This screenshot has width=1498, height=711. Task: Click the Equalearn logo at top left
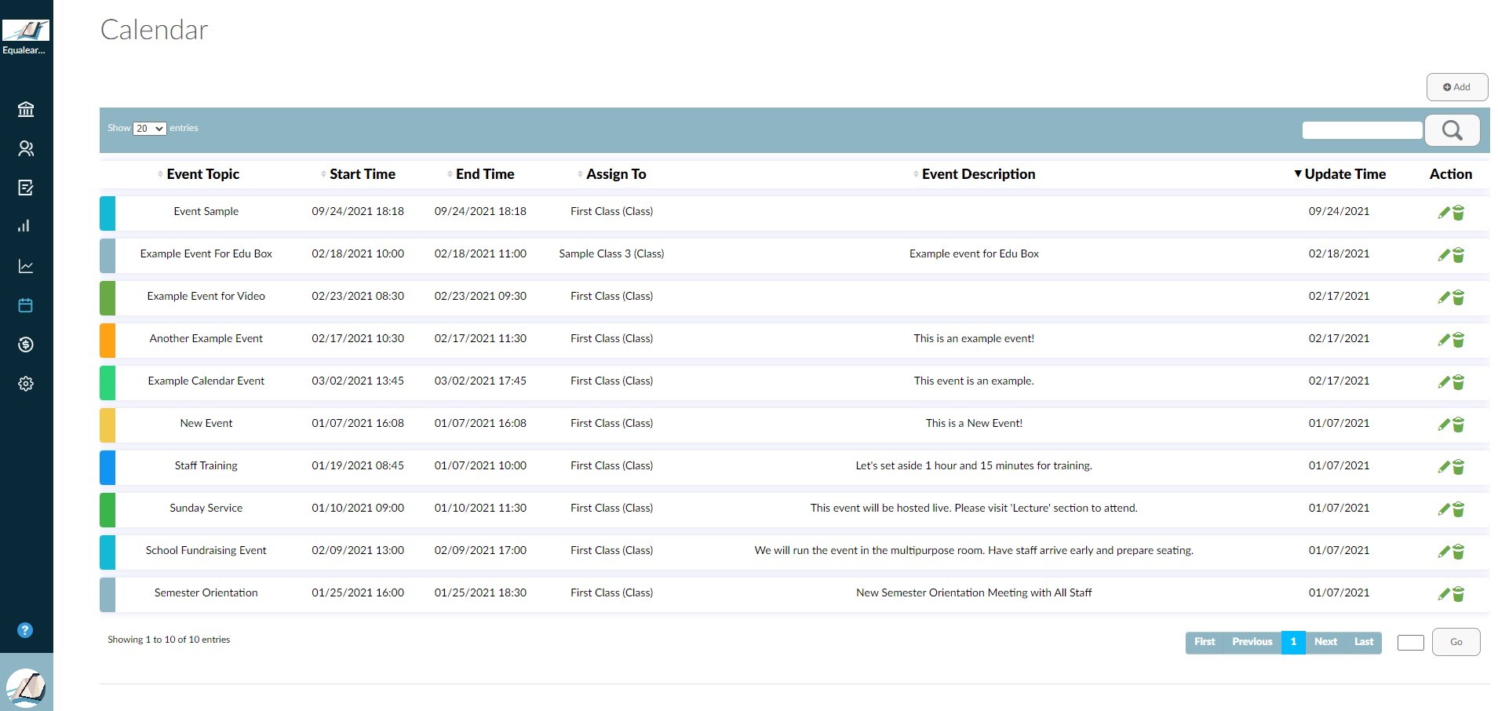26,31
